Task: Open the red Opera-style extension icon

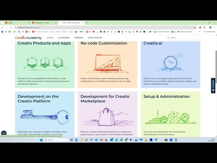Action: 200,28
